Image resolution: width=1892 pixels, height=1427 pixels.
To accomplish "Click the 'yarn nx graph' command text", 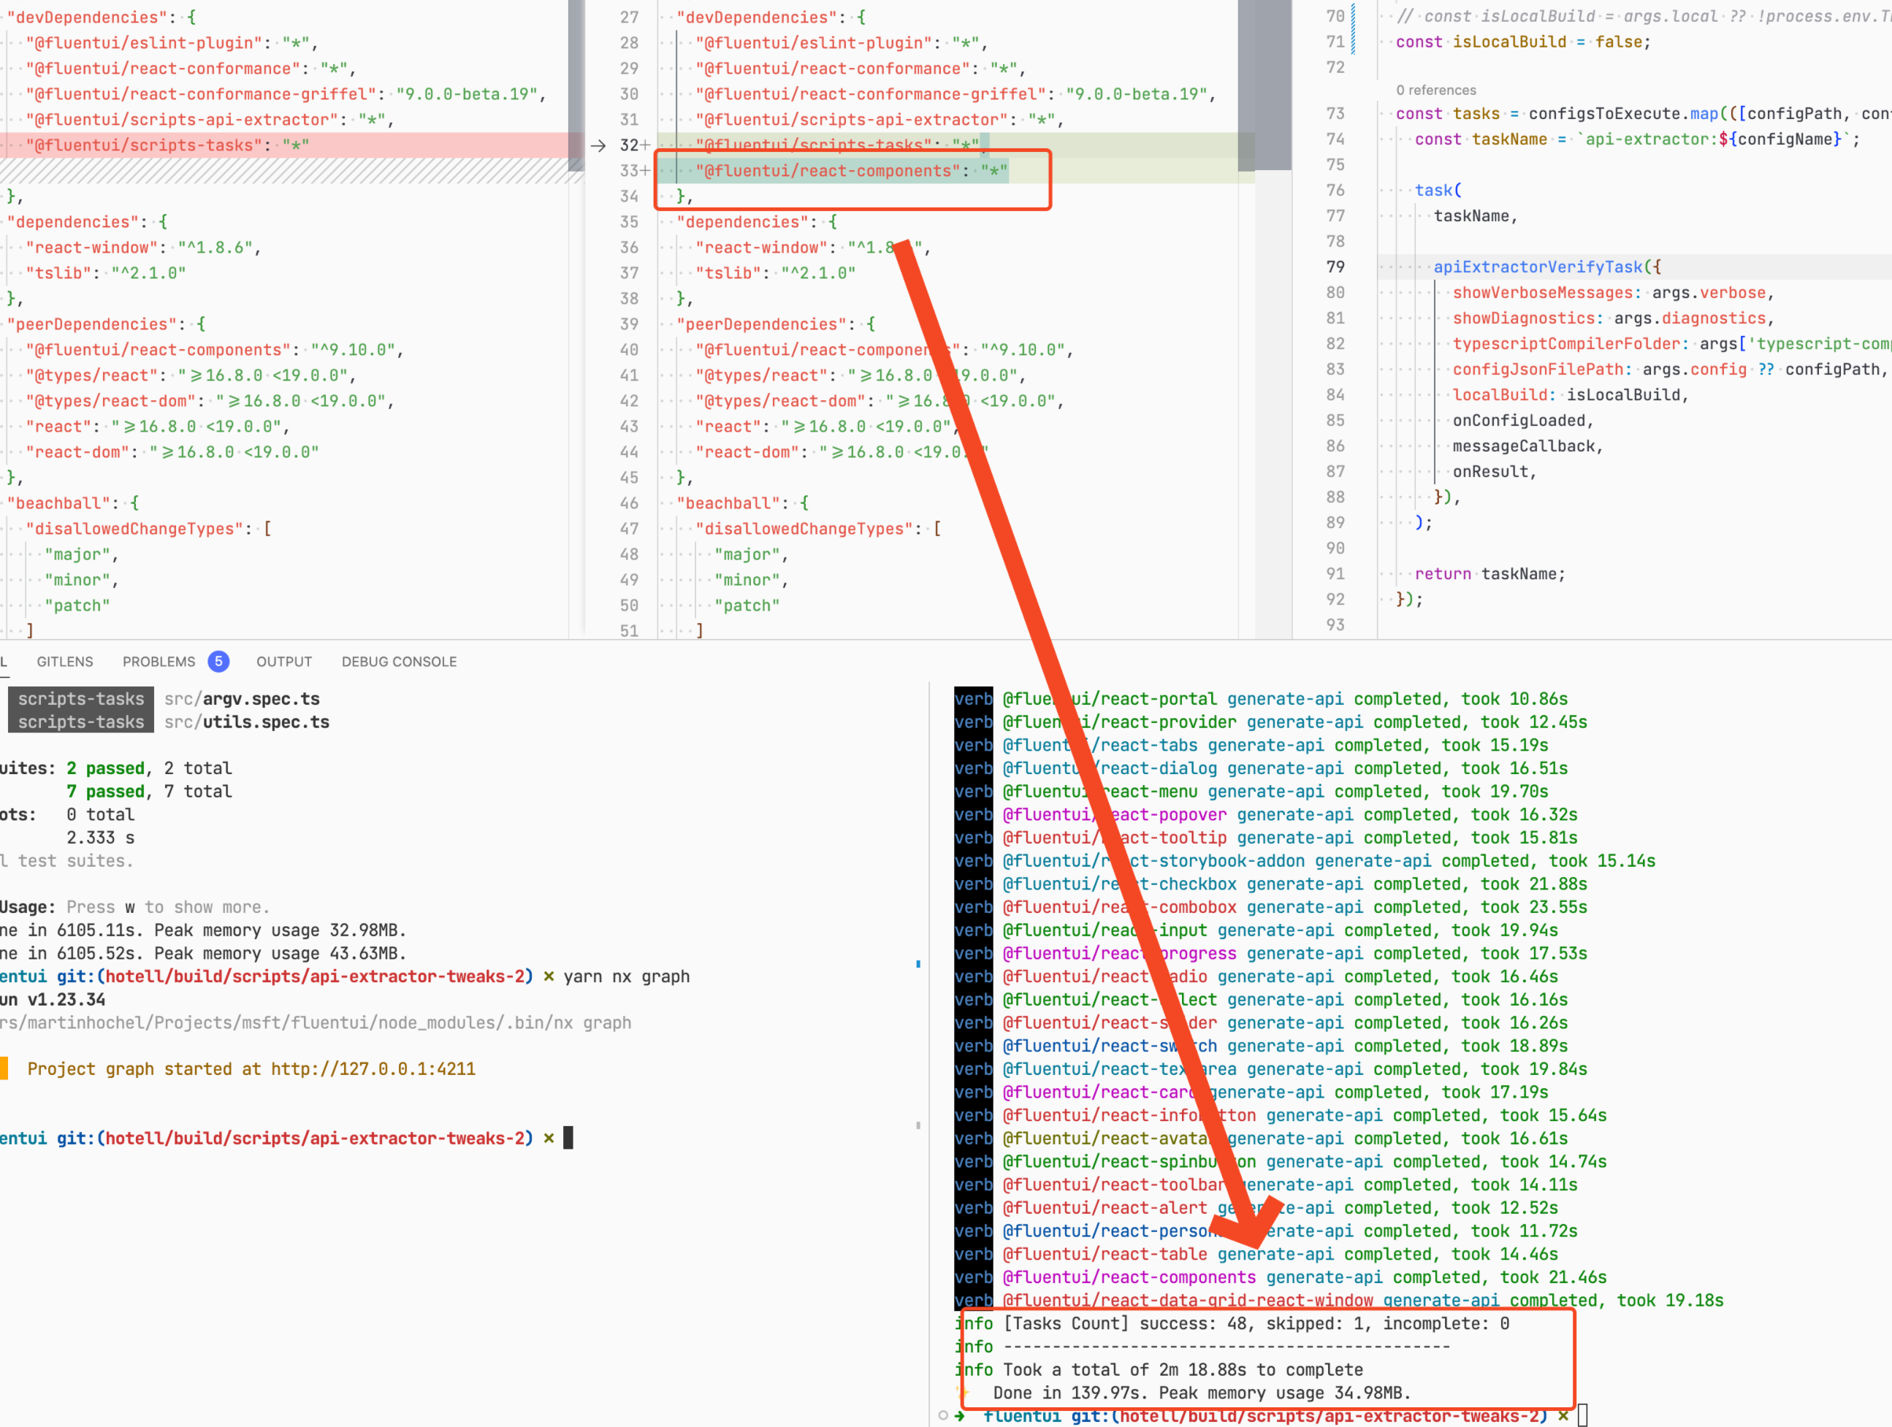I will [626, 976].
